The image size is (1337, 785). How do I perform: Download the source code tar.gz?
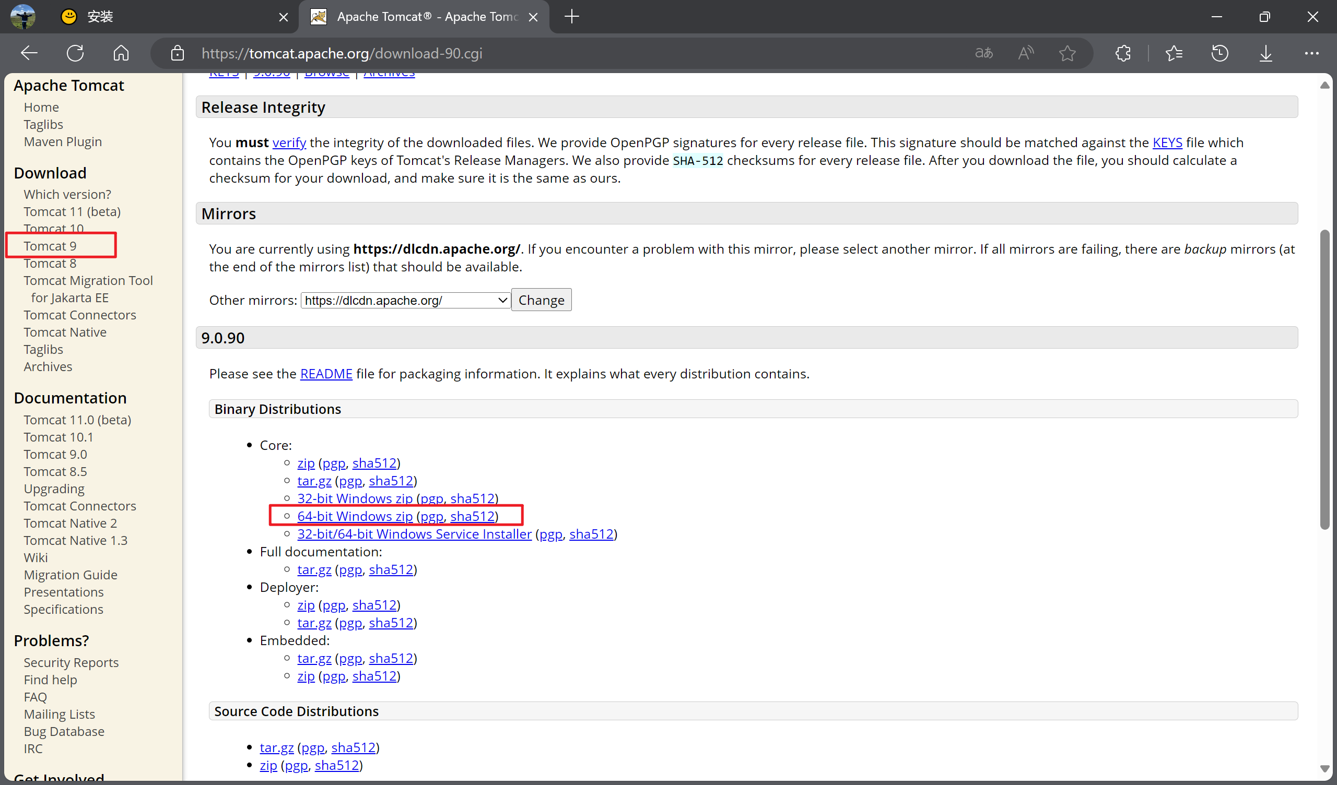click(276, 747)
